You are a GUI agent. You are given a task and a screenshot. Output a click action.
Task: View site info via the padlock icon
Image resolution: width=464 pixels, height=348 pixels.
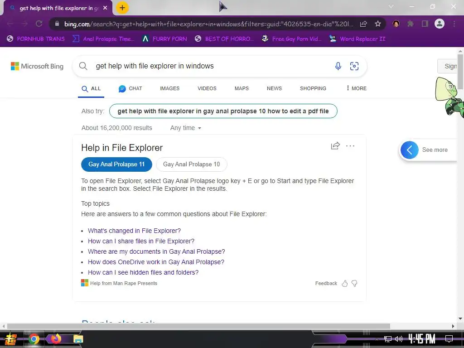[57, 24]
